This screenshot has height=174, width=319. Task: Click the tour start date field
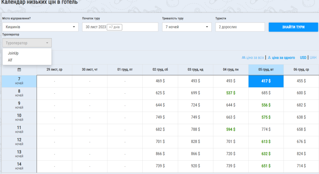(96, 27)
